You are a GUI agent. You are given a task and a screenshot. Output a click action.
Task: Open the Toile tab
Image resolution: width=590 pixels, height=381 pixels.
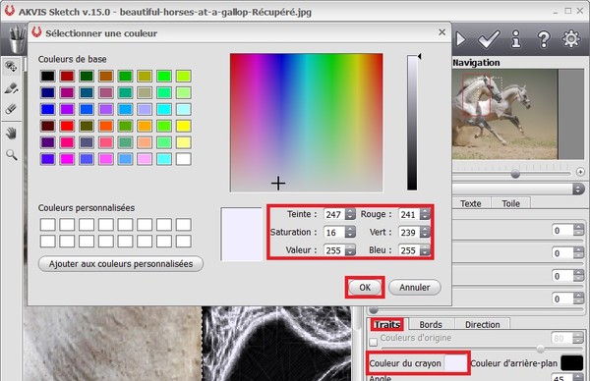click(510, 203)
